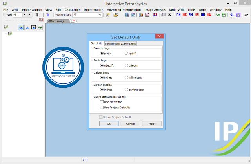
Task: Click the red and blue flag-shaped toolbar icon
Action: pos(155,15)
